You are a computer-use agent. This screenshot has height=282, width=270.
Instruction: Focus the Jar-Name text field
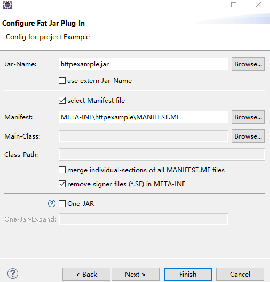click(144, 64)
